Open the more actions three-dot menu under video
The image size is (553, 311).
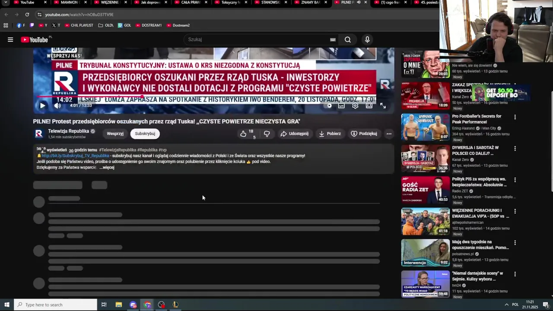[x=389, y=134]
